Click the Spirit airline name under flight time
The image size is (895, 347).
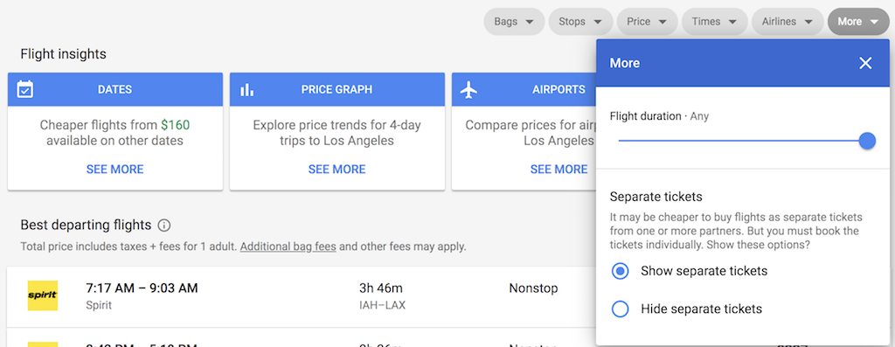(99, 305)
